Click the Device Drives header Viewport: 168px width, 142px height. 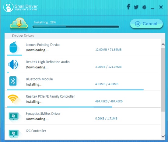(x=23, y=36)
